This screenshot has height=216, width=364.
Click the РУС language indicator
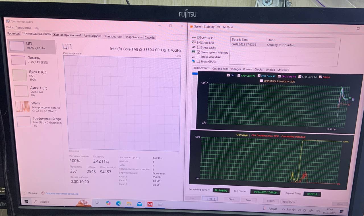point(318,211)
